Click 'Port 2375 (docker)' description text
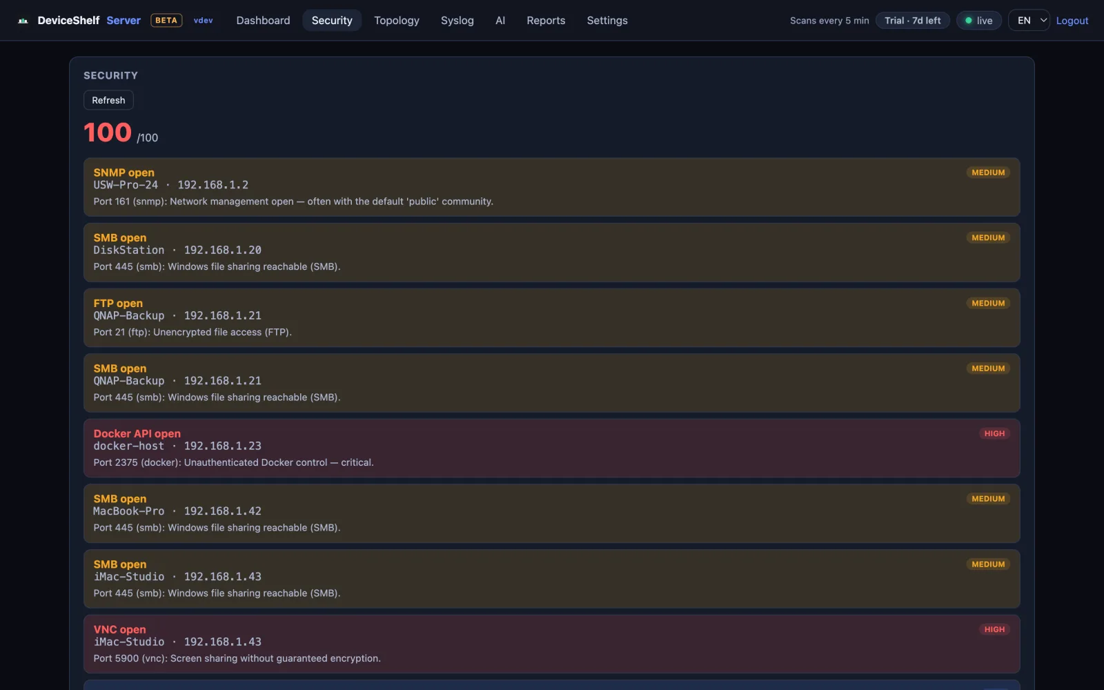The height and width of the screenshot is (690, 1104). pos(234,462)
